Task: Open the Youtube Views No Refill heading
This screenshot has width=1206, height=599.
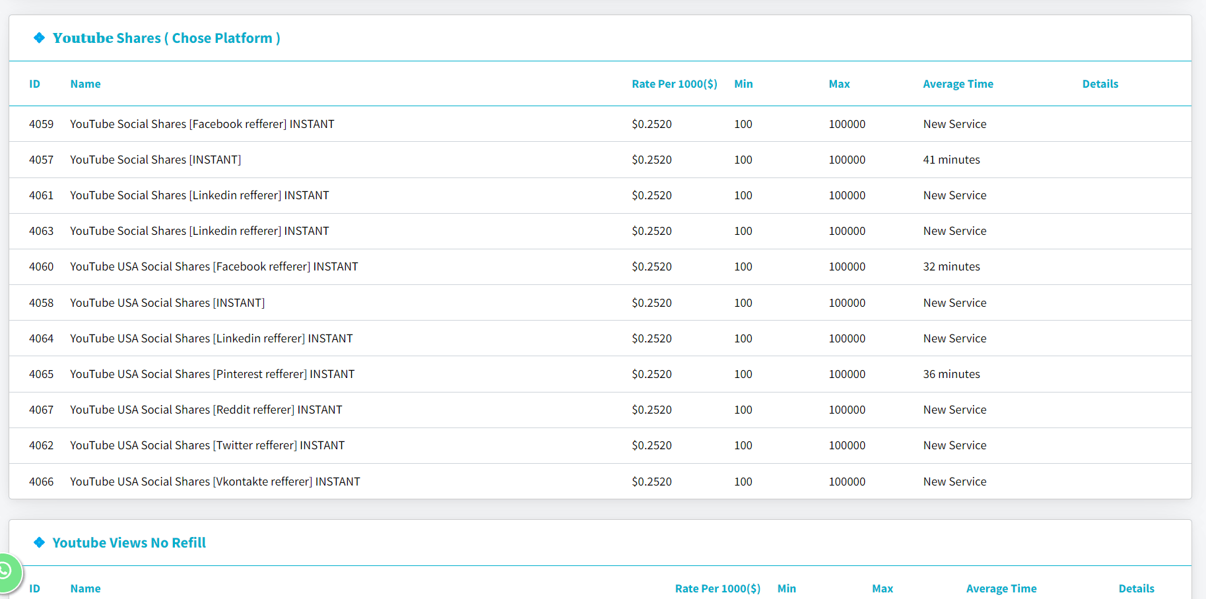Action: [129, 542]
